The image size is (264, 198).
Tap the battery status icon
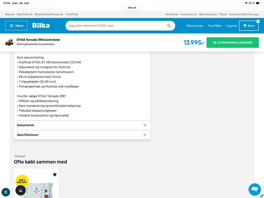[x=258, y=3]
